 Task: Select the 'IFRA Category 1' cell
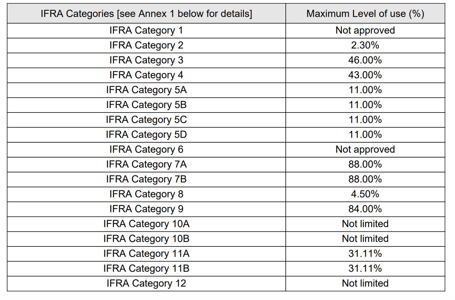(146, 31)
